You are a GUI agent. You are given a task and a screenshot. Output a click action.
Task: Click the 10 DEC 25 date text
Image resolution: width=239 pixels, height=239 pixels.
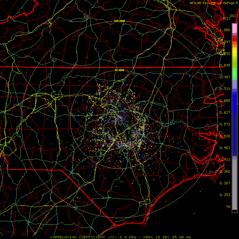pyautogui.click(x=167, y=237)
